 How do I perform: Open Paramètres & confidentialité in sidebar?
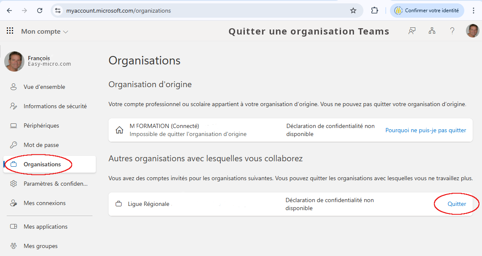point(49,184)
